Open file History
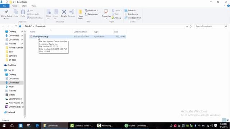The height and width of the screenshot is (129, 230). (116, 18)
